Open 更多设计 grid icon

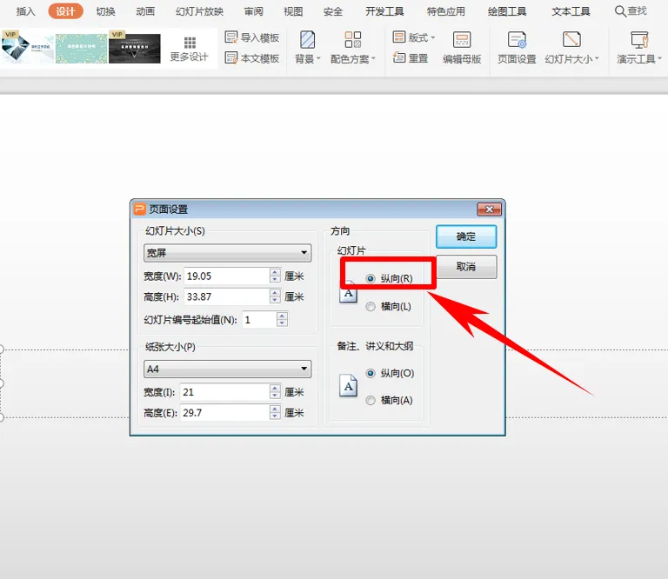(190, 43)
